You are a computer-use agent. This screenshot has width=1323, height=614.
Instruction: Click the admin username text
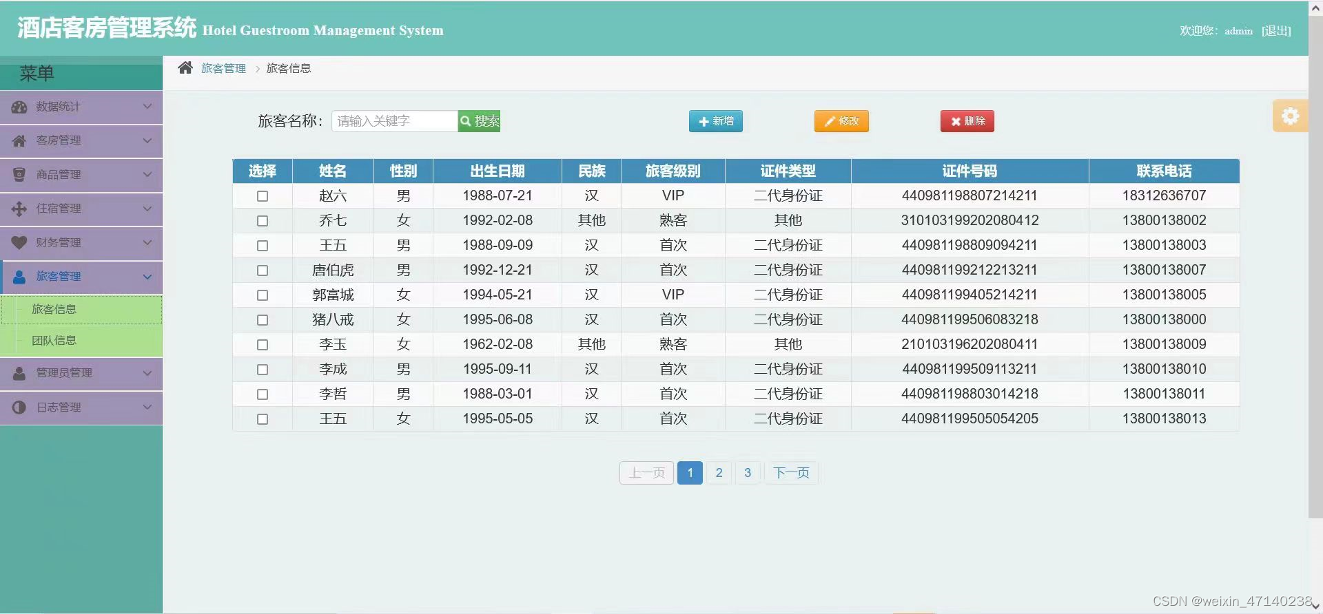pyautogui.click(x=1238, y=31)
